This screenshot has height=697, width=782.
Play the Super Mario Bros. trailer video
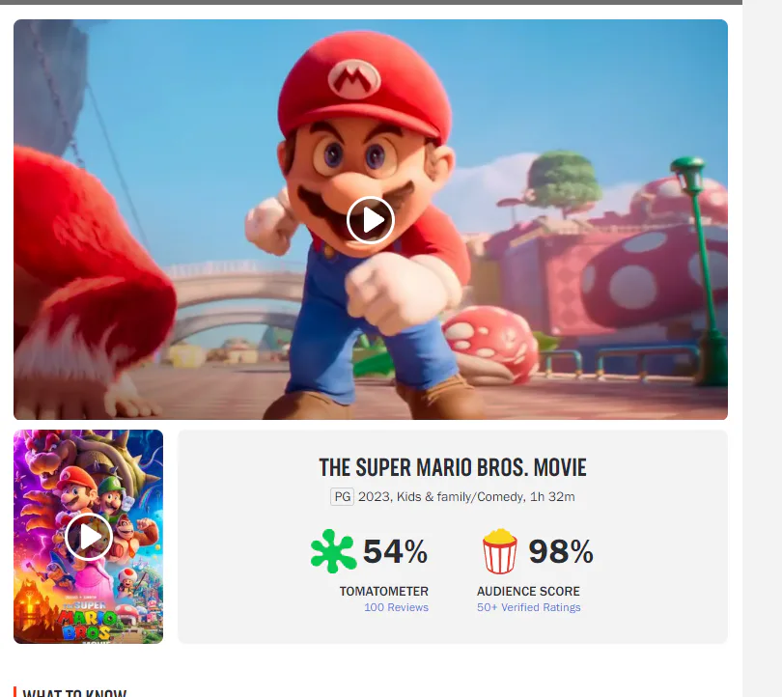[371, 220]
